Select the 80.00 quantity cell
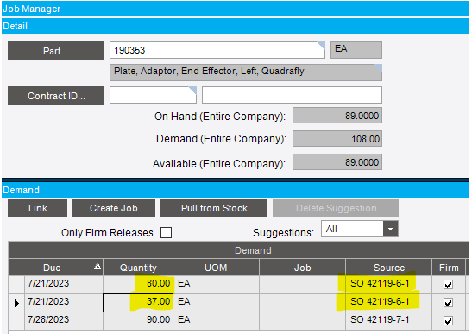 pyautogui.click(x=138, y=284)
